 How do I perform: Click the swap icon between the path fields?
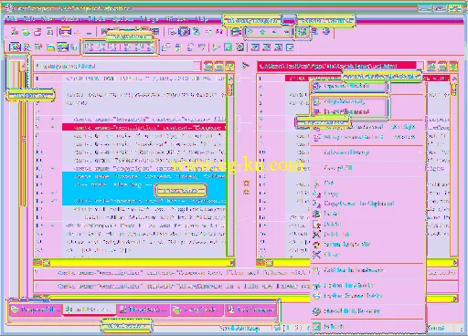click(246, 66)
